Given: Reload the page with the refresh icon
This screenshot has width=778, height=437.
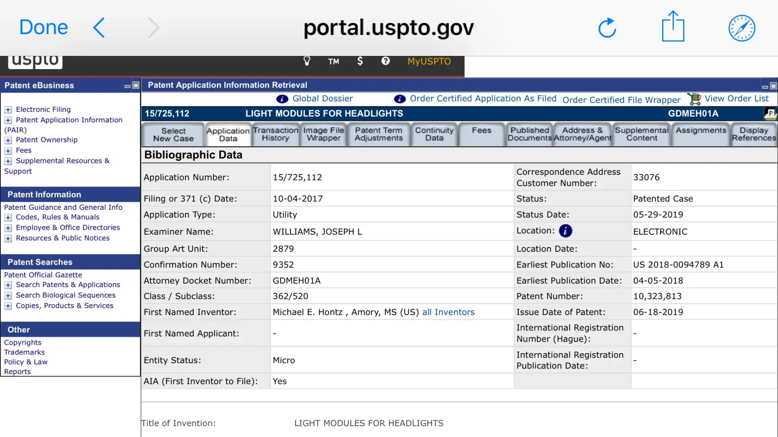Looking at the screenshot, I should [x=607, y=28].
